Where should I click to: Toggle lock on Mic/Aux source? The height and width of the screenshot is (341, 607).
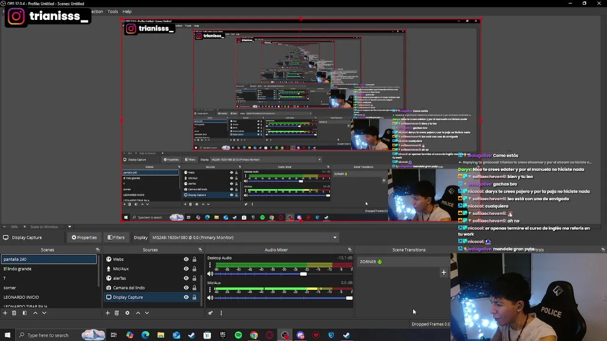[x=194, y=269]
